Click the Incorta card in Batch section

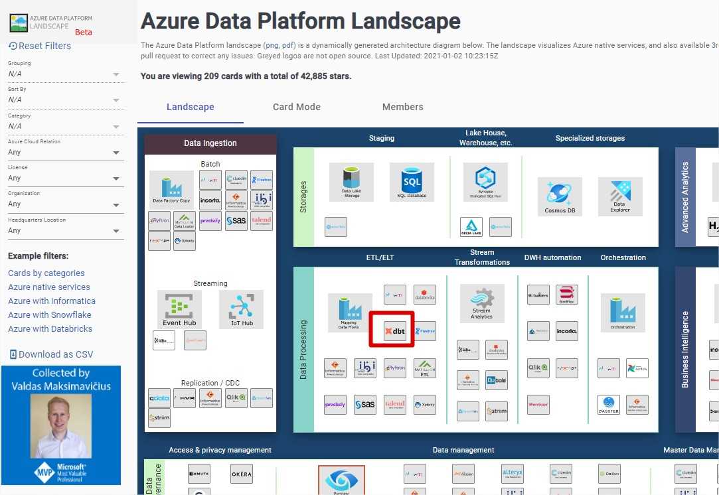pyautogui.click(x=210, y=200)
